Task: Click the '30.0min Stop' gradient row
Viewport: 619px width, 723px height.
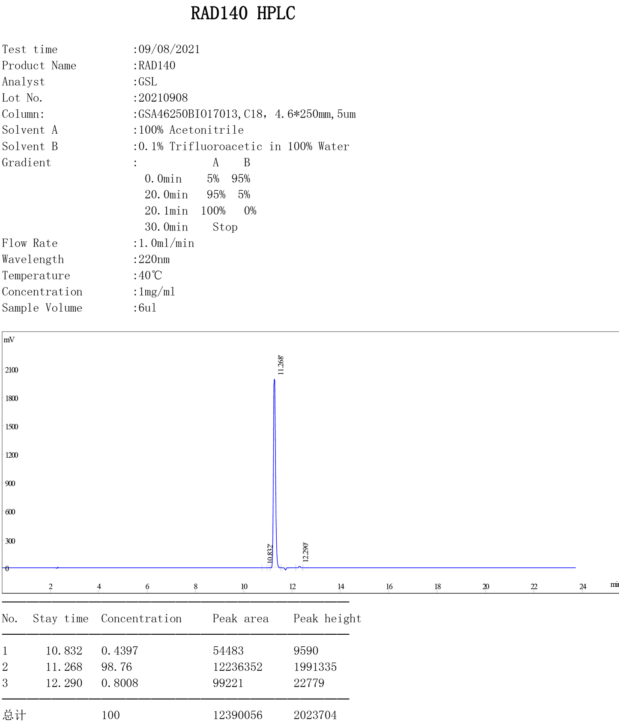Action: (x=191, y=227)
